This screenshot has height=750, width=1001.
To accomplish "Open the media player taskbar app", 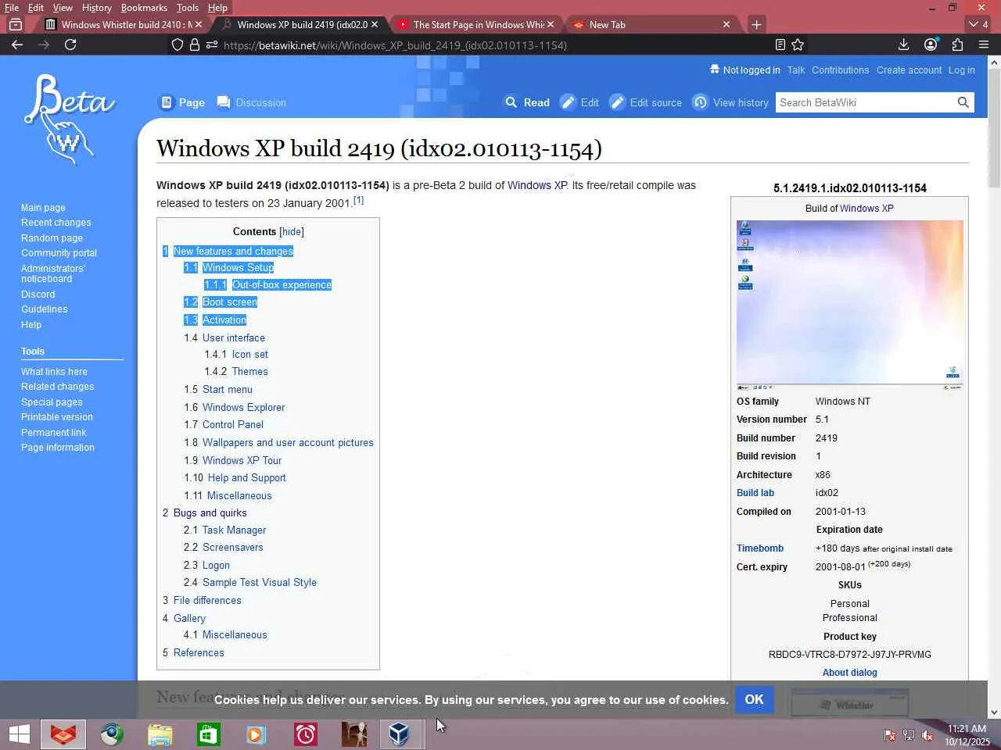I will point(256,734).
